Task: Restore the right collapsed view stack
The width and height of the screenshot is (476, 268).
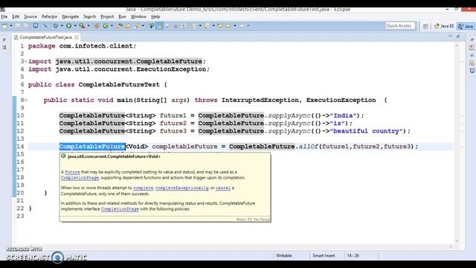Action: [x=472, y=39]
